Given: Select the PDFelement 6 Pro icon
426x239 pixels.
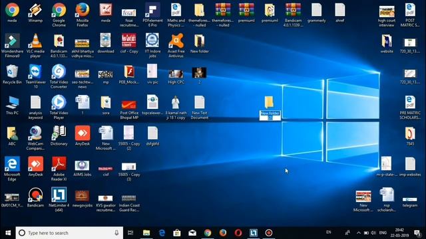Looking at the screenshot, I should pyautogui.click(x=152, y=15).
